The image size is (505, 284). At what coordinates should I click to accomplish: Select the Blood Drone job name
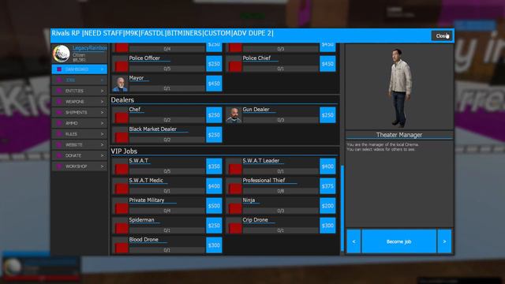[144, 240]
